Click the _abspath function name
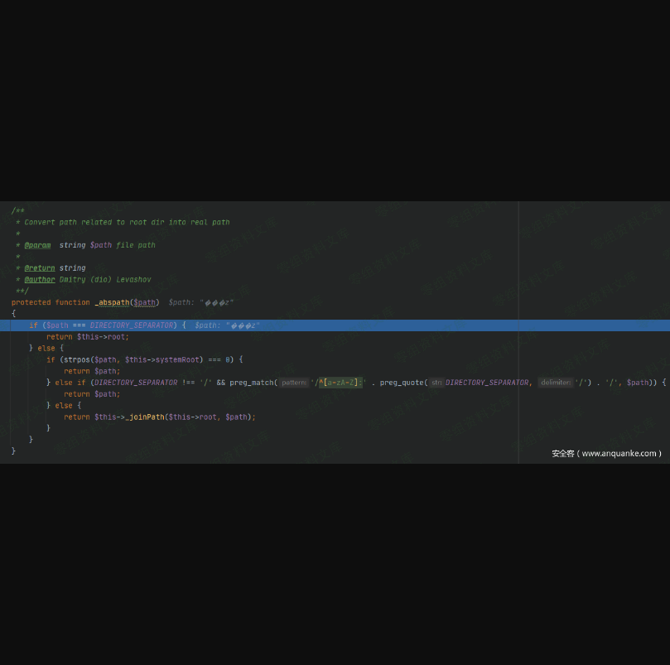This screenshot has width=670, height=665. (x=112, y=302)
